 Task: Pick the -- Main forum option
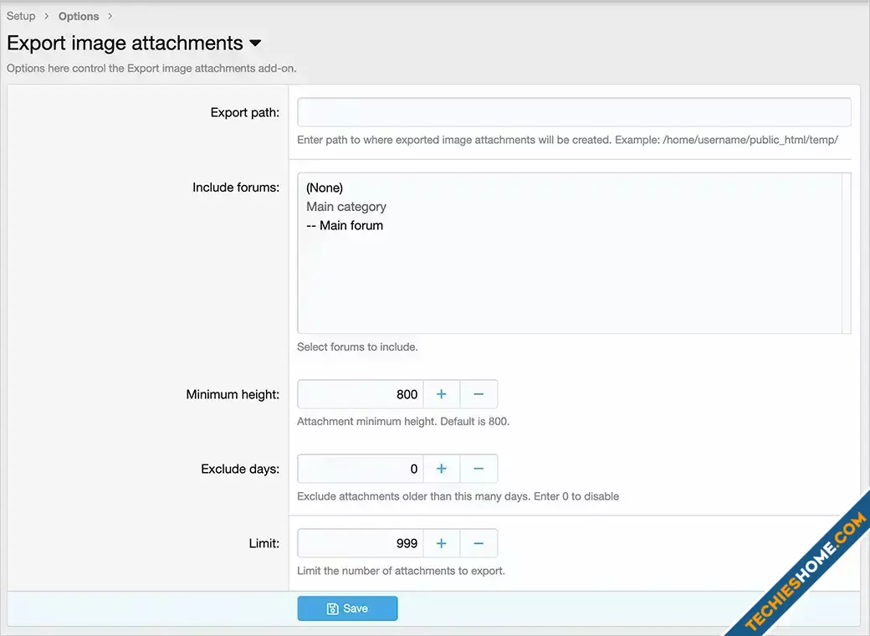(x=345, y=225)
